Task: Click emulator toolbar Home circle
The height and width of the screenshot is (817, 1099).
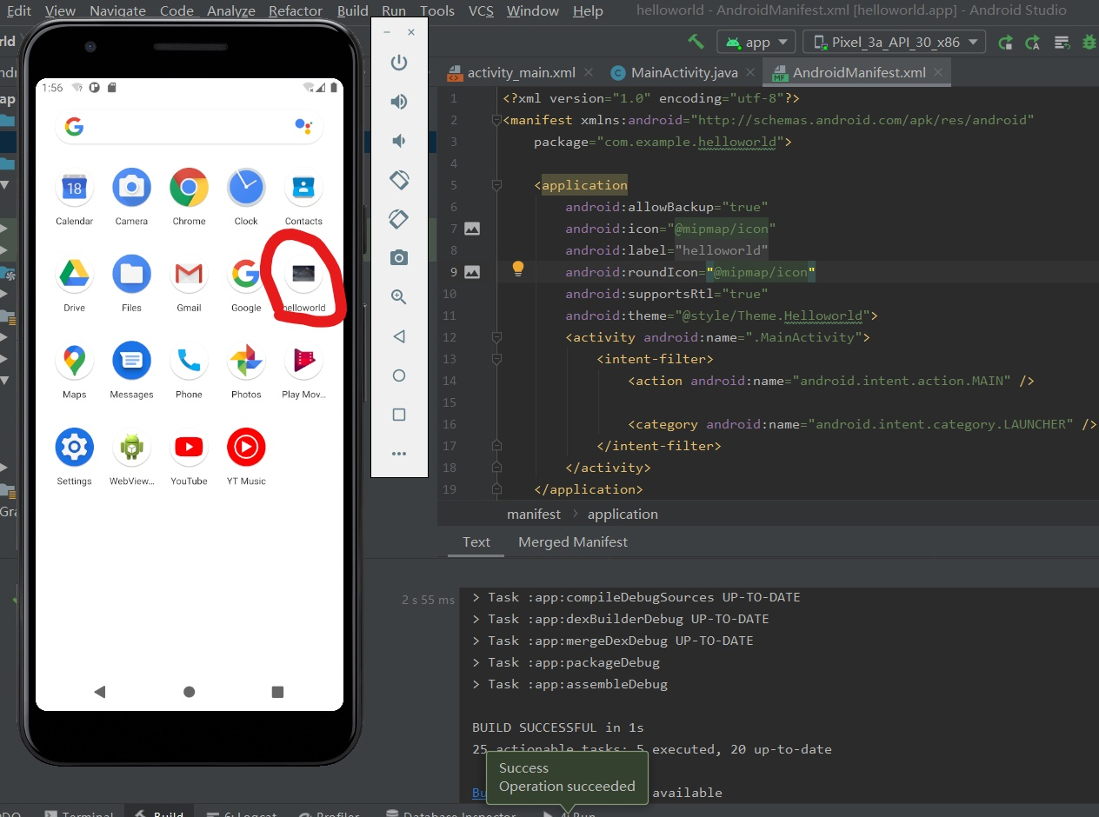Action: coord(399,375)
